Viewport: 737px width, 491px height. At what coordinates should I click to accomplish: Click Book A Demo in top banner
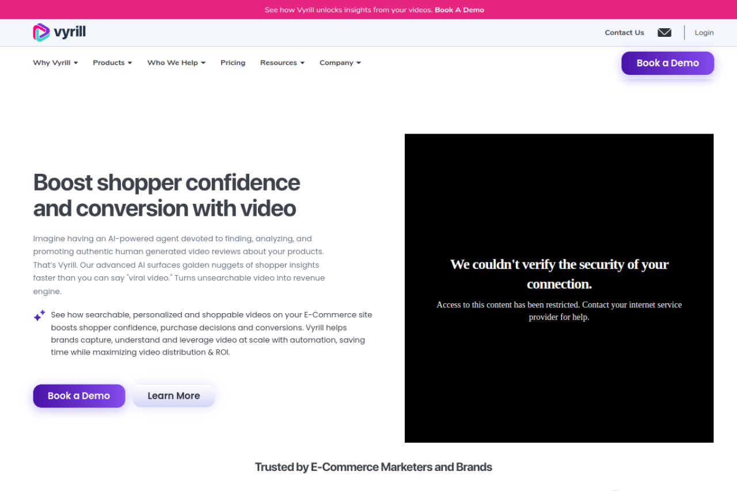click(x=459, y=10)
